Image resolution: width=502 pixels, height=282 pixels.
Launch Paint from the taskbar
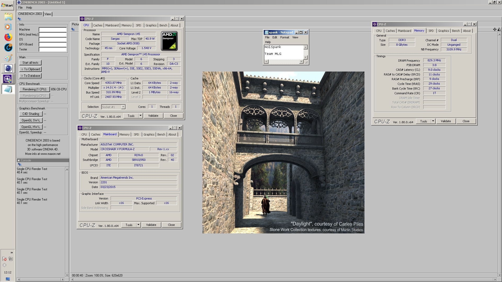8,58
